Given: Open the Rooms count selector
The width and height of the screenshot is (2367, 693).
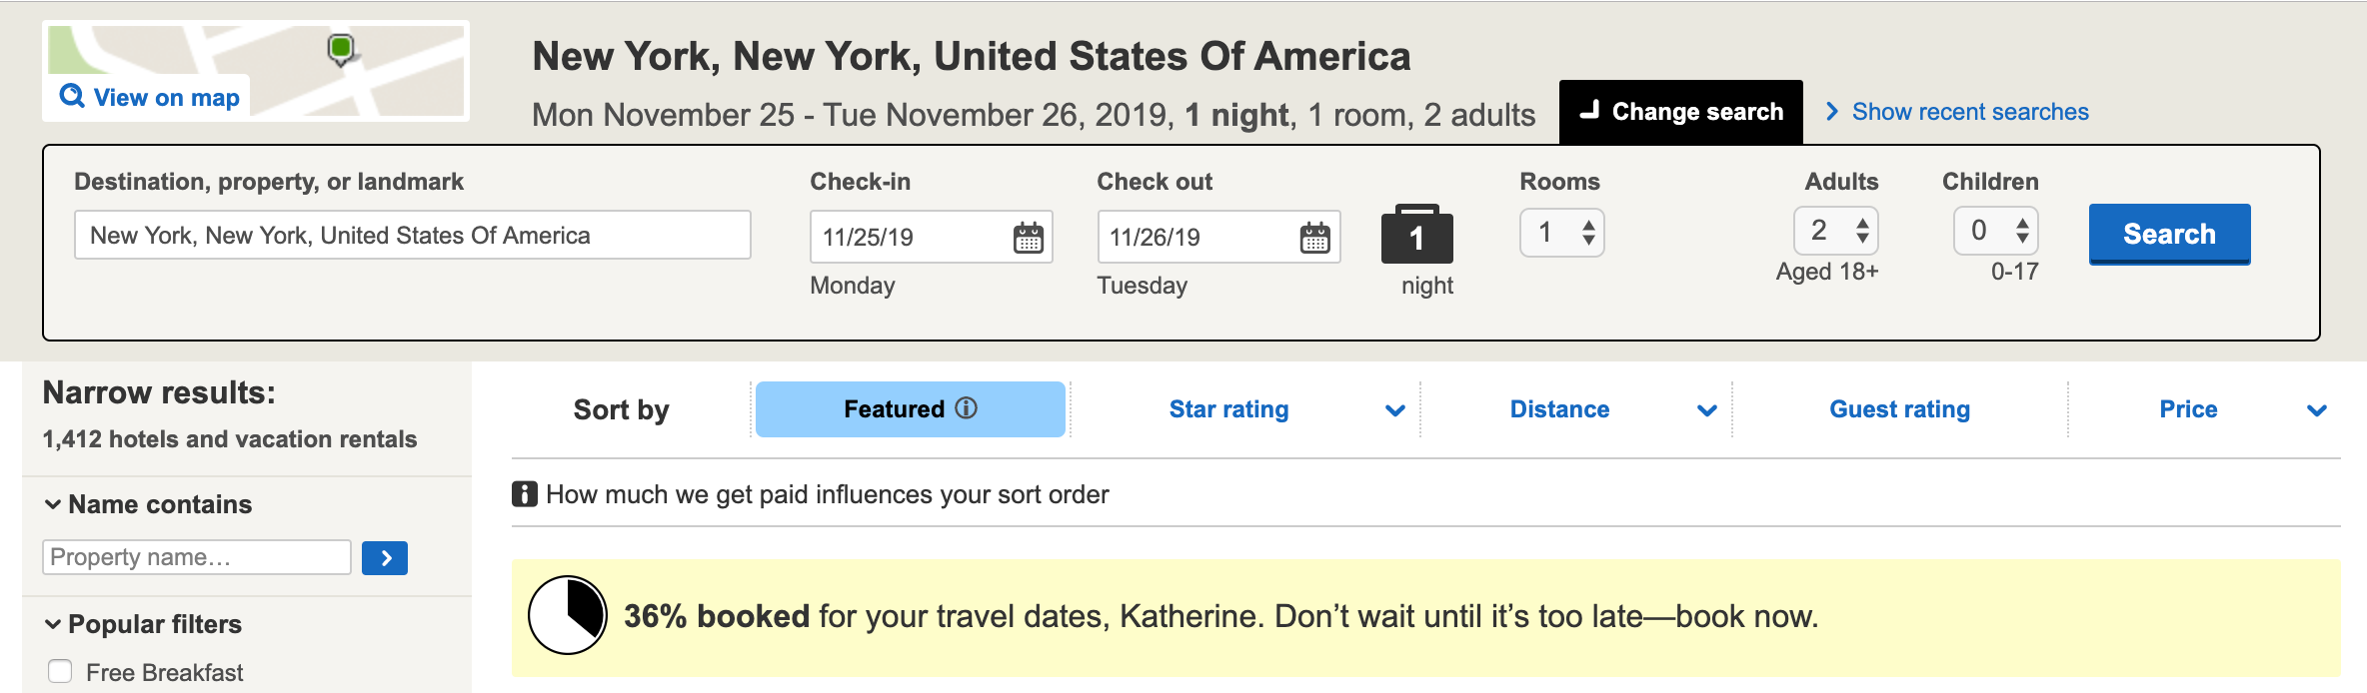Looking at the screenshot, I should (x=1561, y=233).
